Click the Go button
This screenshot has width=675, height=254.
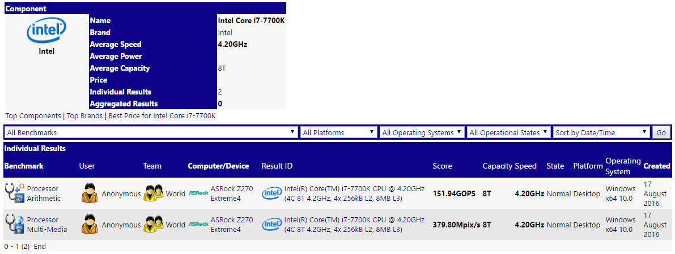[661, 132]
